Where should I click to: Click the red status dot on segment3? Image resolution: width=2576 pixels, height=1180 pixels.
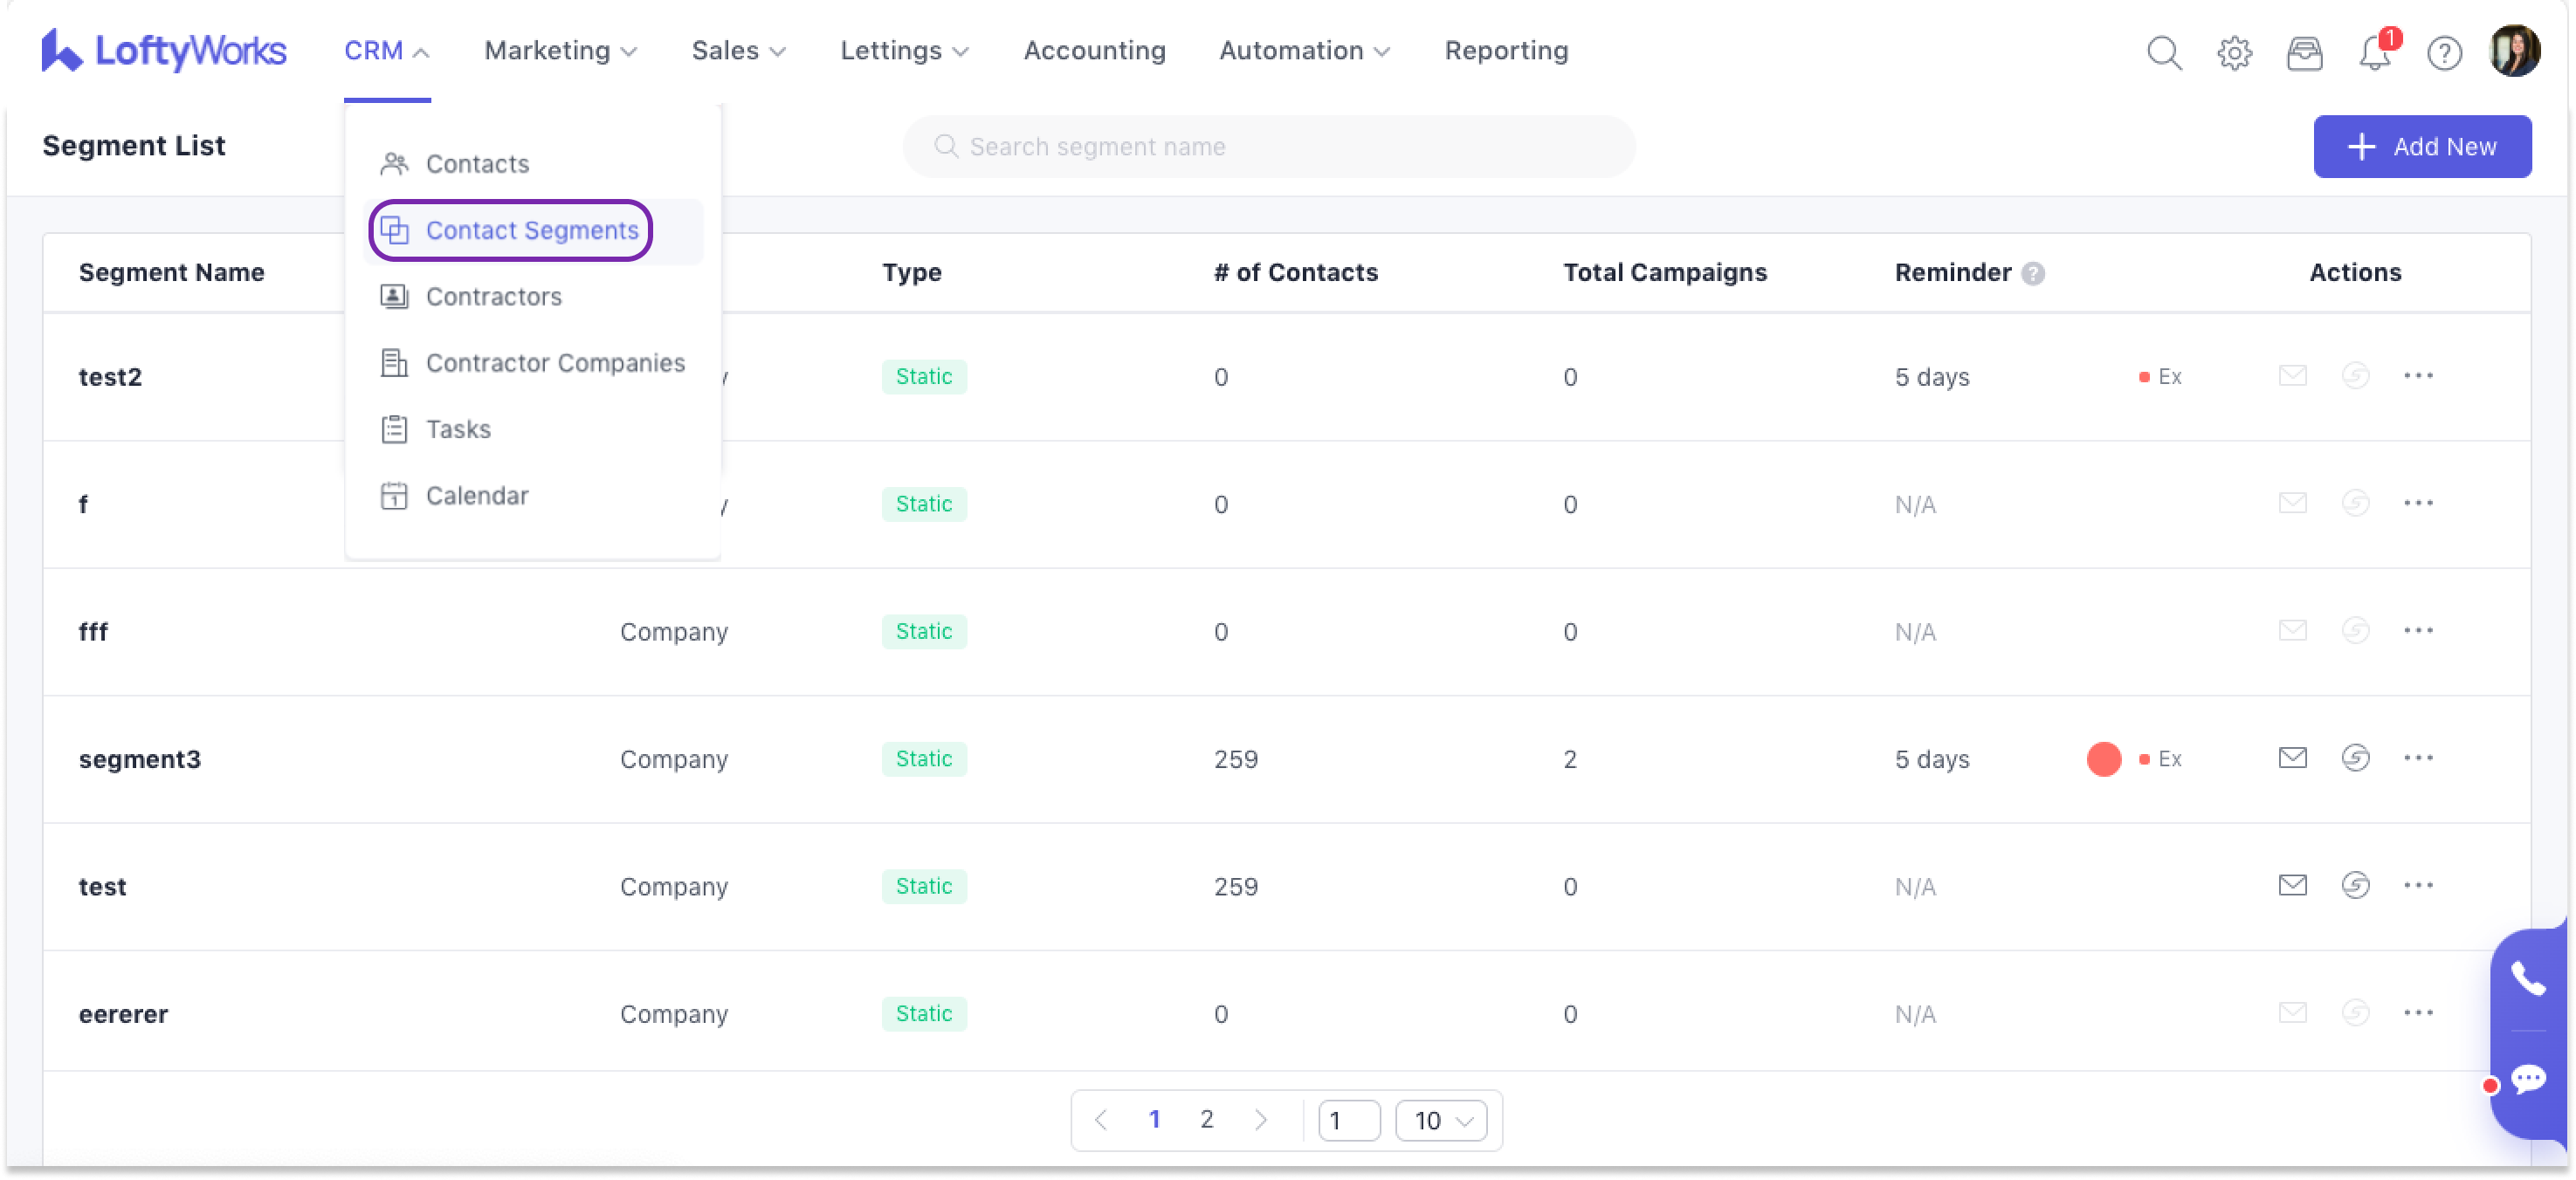[x=2103, y=759]
